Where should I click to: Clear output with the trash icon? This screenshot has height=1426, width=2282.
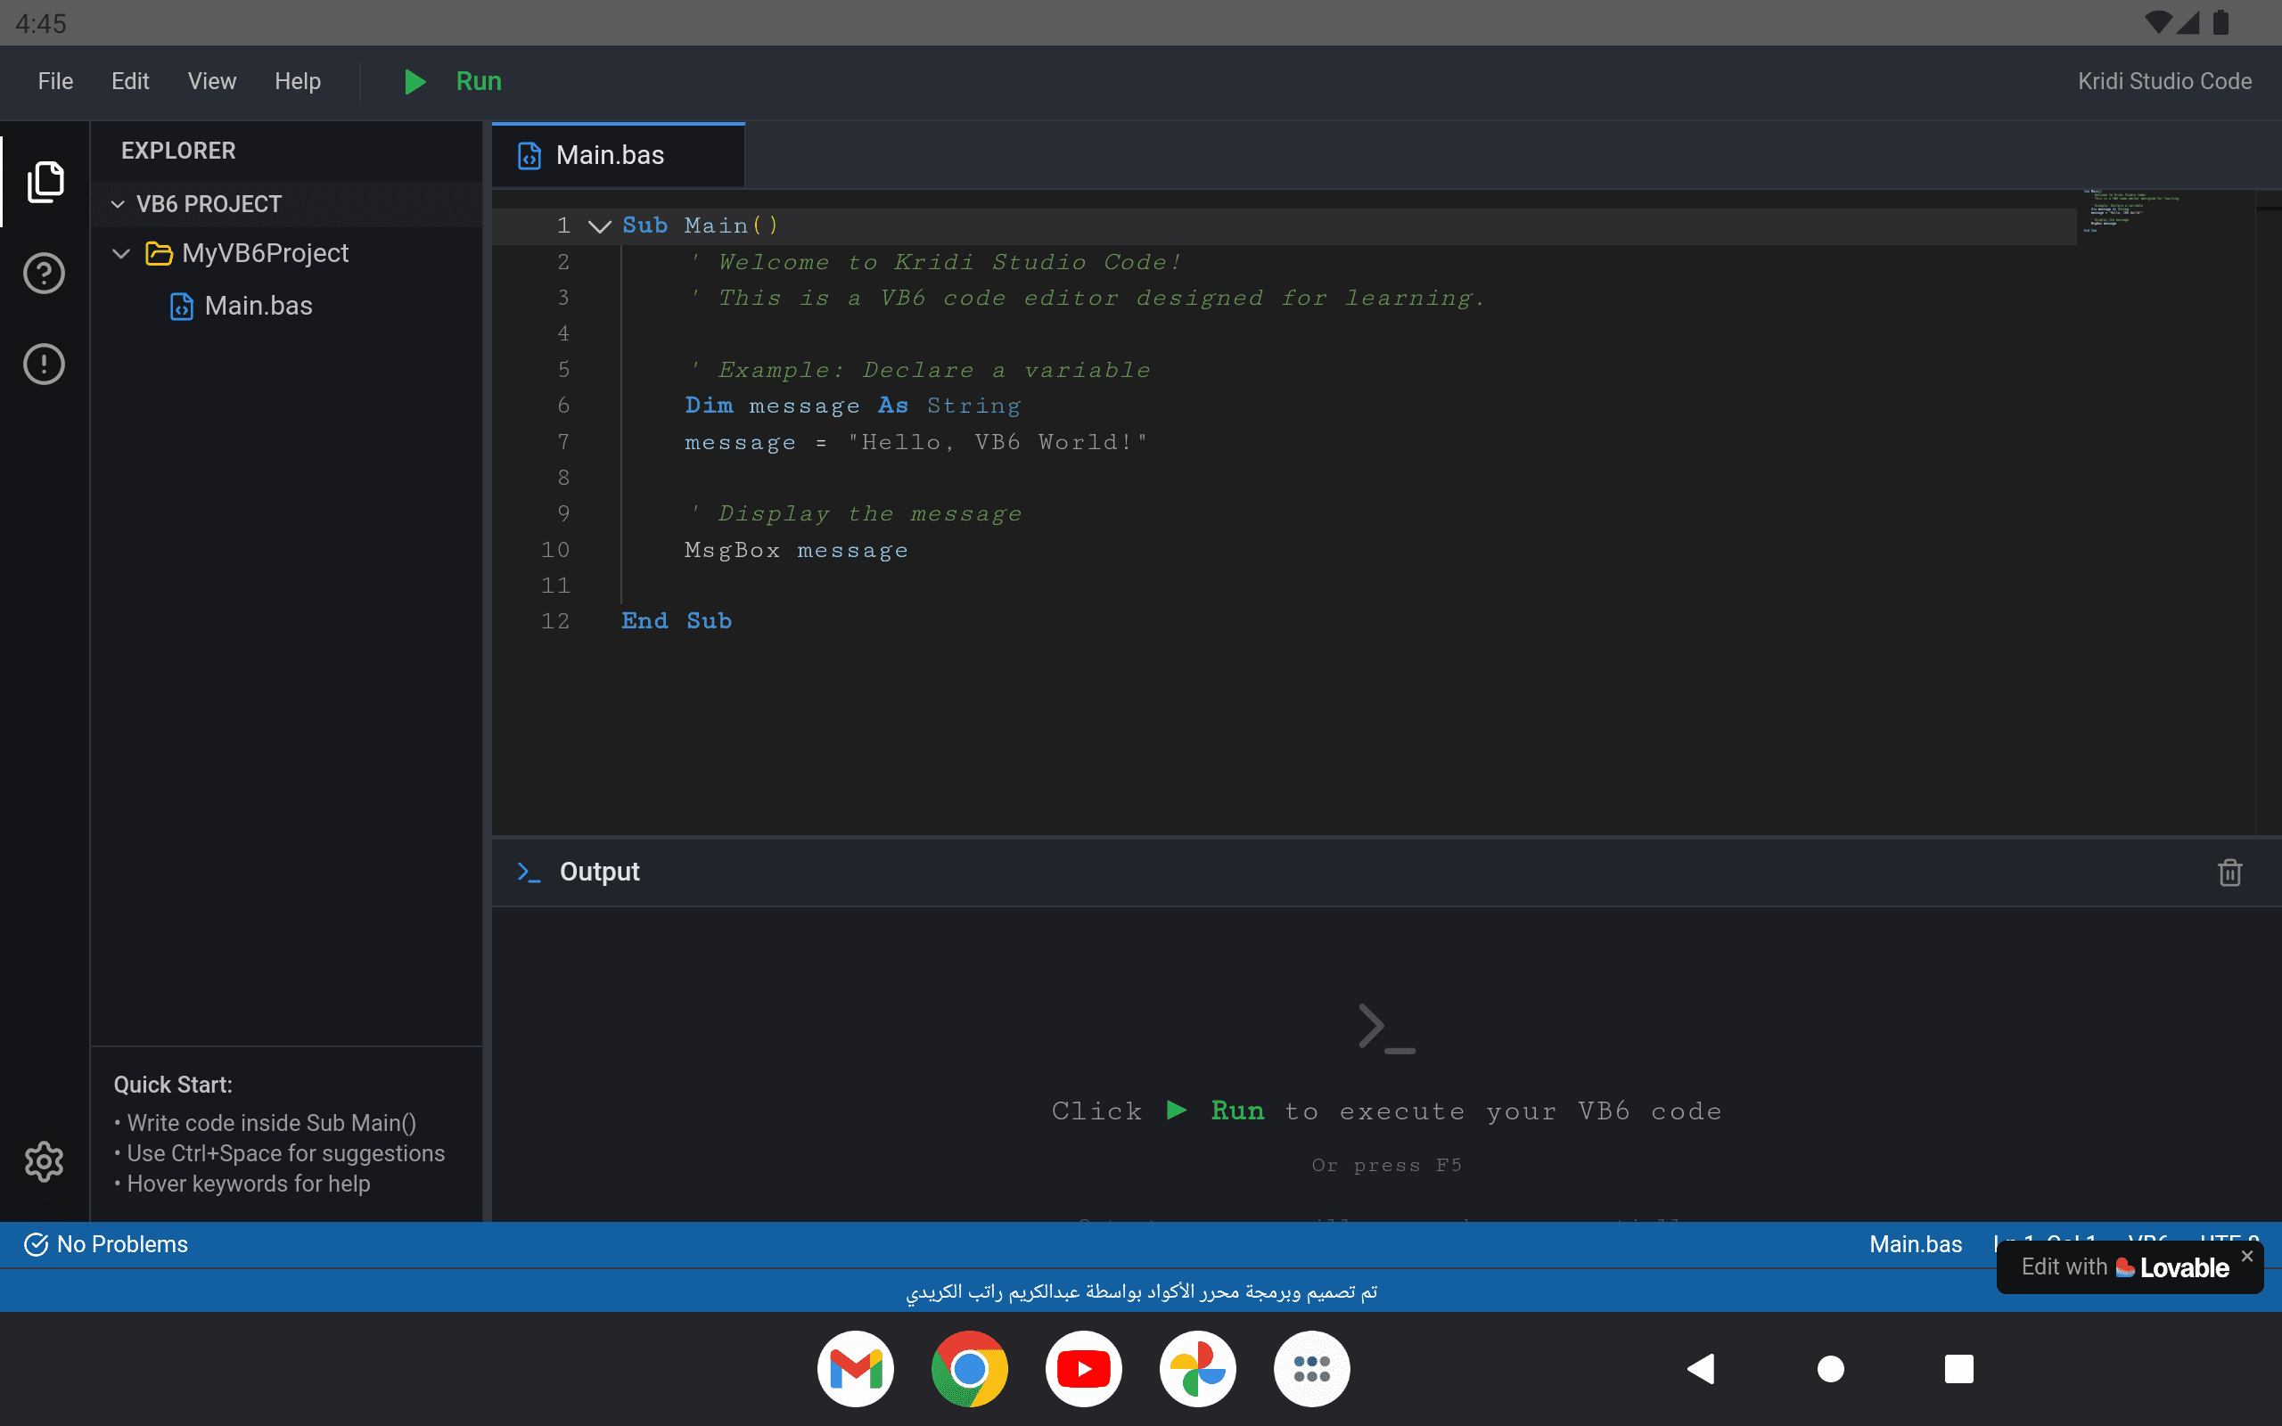click(x=2229, y=873)
